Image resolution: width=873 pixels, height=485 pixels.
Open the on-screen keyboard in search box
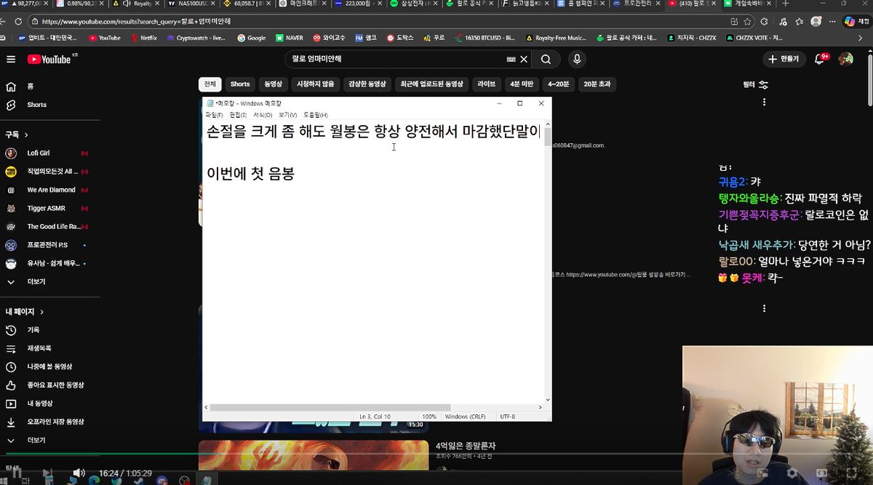click(x=511, y=59)
